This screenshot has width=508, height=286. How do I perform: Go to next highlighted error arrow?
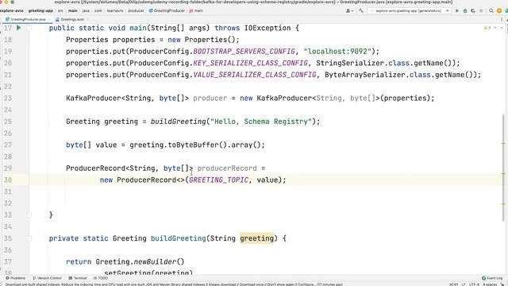click(x=502, y=28)
